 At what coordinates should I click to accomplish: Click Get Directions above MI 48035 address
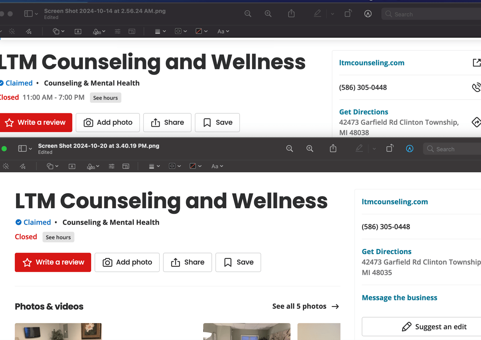[x=387, y=251]
